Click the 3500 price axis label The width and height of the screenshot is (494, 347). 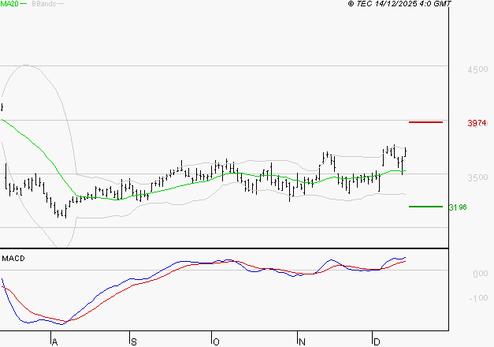(477, 177)
